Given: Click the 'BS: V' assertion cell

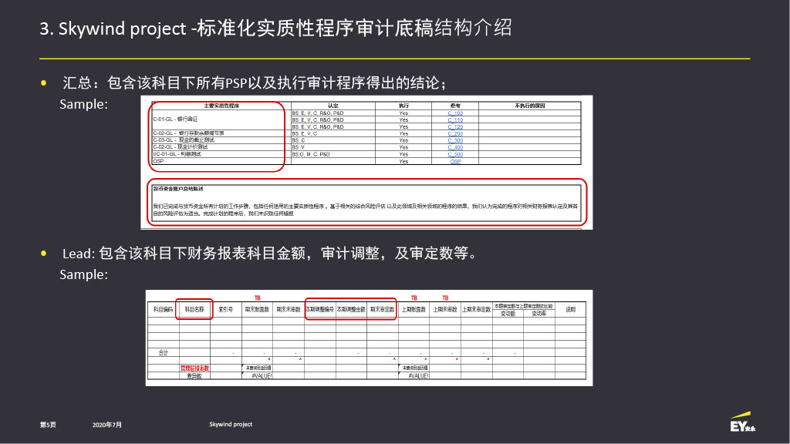Looking at the screenshot, I should pos(299,147).
